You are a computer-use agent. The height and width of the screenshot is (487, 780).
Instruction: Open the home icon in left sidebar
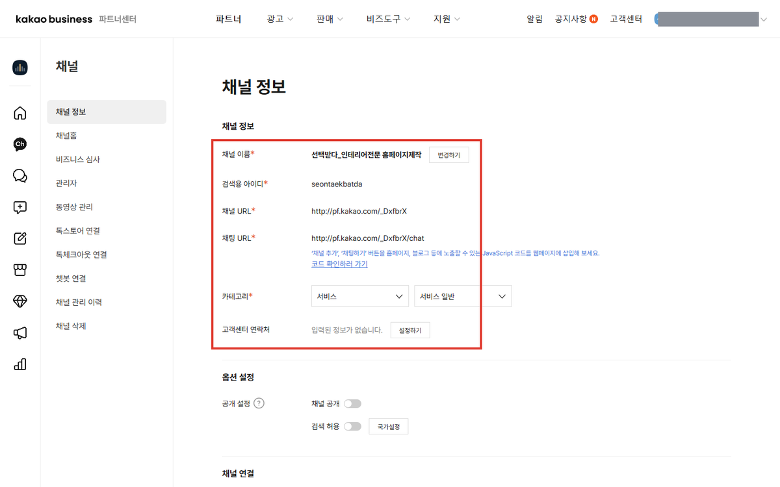click(x=19, y=113)
